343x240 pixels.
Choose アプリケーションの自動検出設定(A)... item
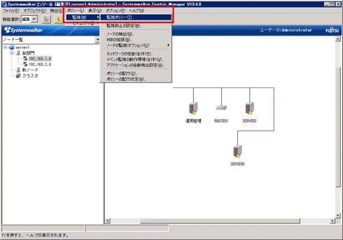click(x=136, y=65)
